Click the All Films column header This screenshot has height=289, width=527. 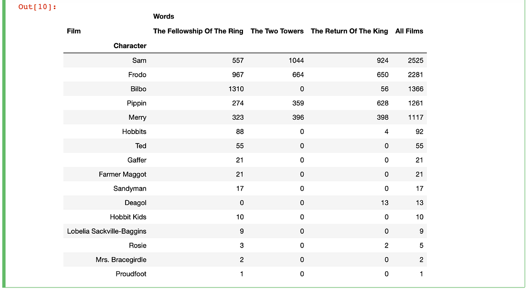point(409,31)
